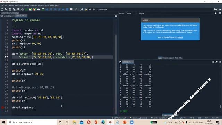Open the File menu

pyautogui.click(x=2, y=5)
